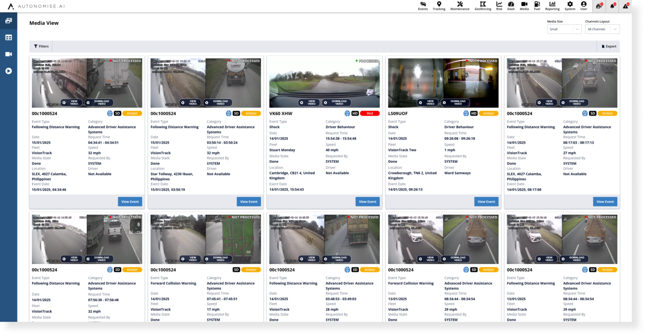Image resolution: width=645 pixels, height=335 pixels.
Task: Open thumbnail of card with request time 03:48:53
Action: tap(324, 239)
